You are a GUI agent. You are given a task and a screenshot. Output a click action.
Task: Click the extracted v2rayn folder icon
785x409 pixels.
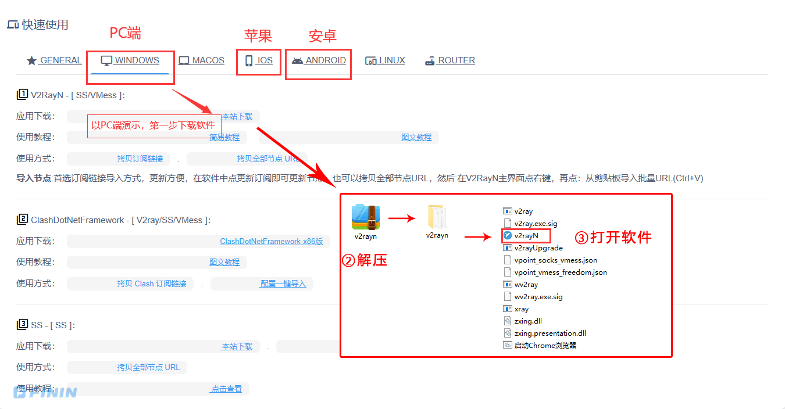pyautogui.click(x=437, y=217)
